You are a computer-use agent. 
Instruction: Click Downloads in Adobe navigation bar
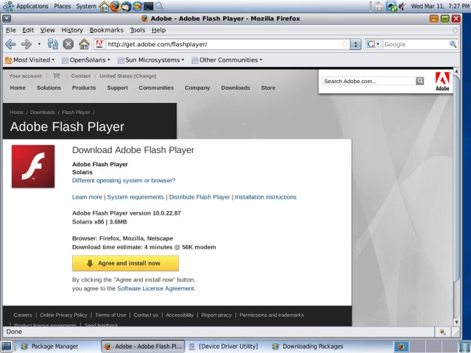point(235,88)
